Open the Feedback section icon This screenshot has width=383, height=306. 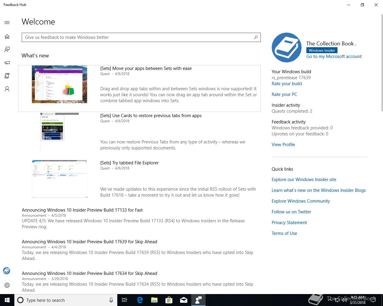(7, 50)
